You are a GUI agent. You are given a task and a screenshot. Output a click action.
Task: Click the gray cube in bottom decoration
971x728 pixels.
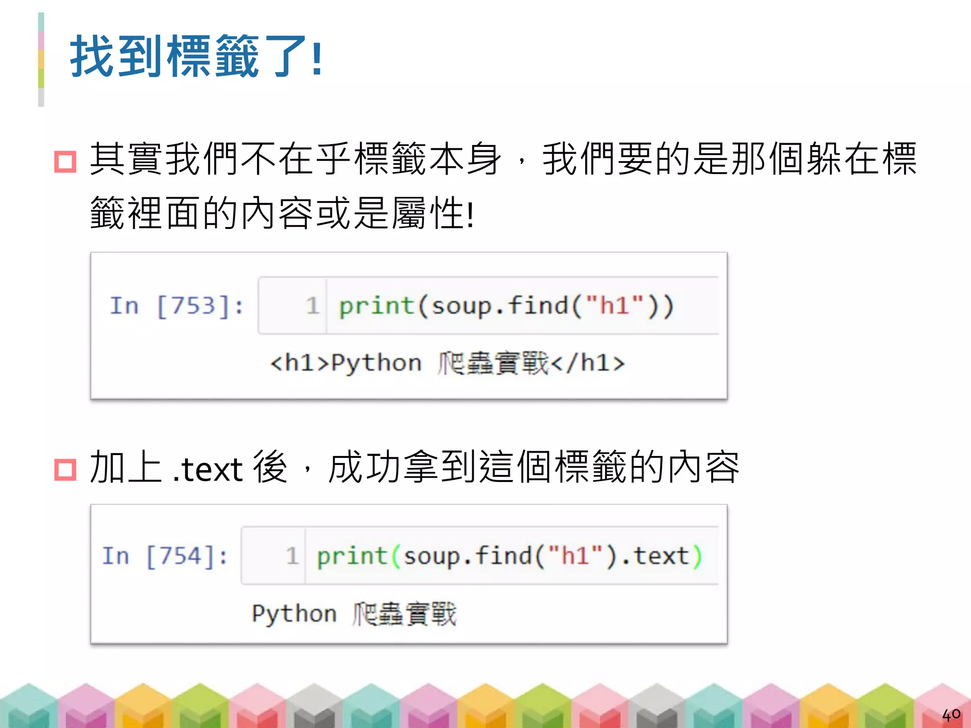314,705
